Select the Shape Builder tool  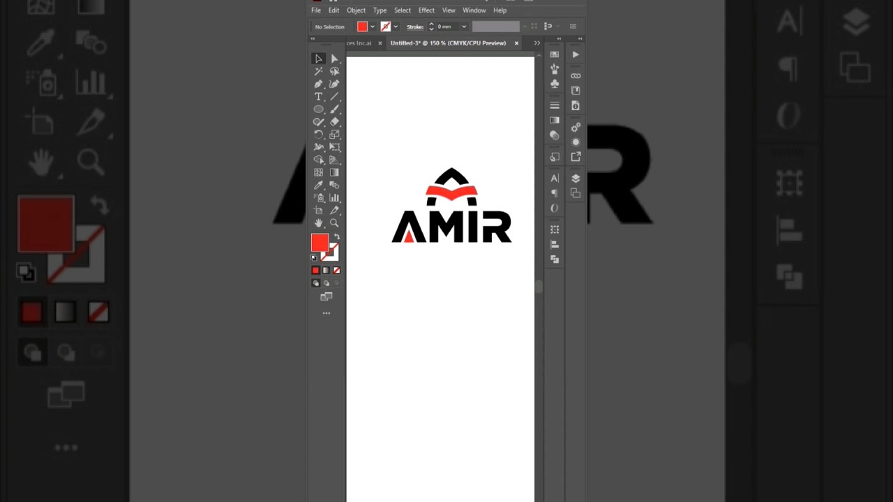click(x=318, y=159)
